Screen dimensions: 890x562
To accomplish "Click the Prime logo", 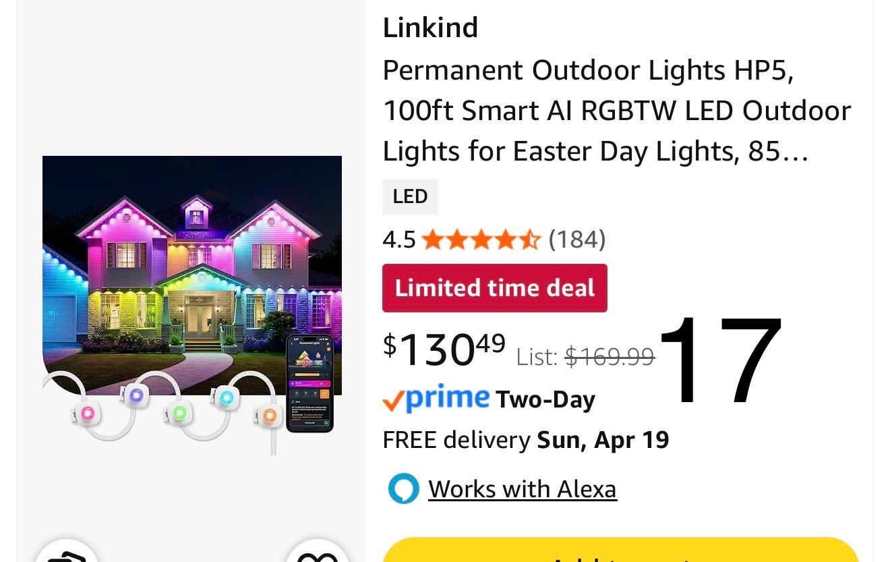I will [448, 398].
